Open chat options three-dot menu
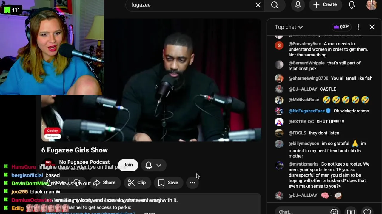This screenshot has height=214, width=382. (358, 27)
